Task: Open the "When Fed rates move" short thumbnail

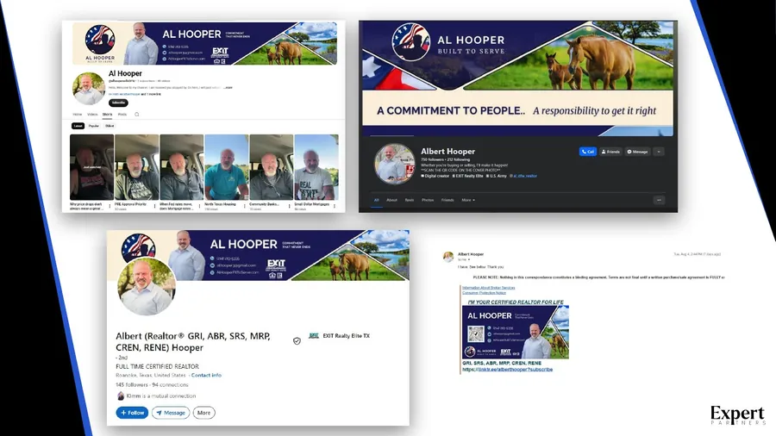Action: (x=182, y=167)
